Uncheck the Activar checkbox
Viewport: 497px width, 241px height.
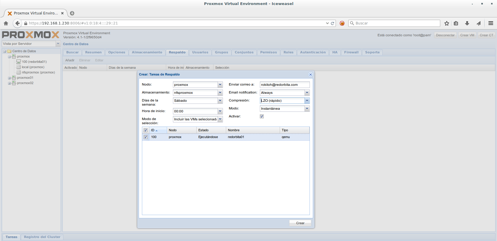pos(262,117)
